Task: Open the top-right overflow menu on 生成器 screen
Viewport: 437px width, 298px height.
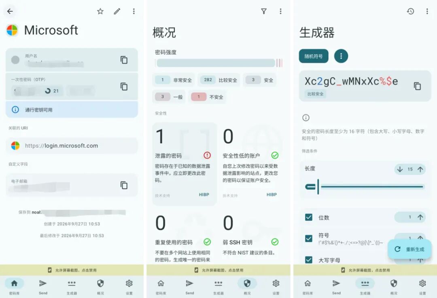Action: 427,11
